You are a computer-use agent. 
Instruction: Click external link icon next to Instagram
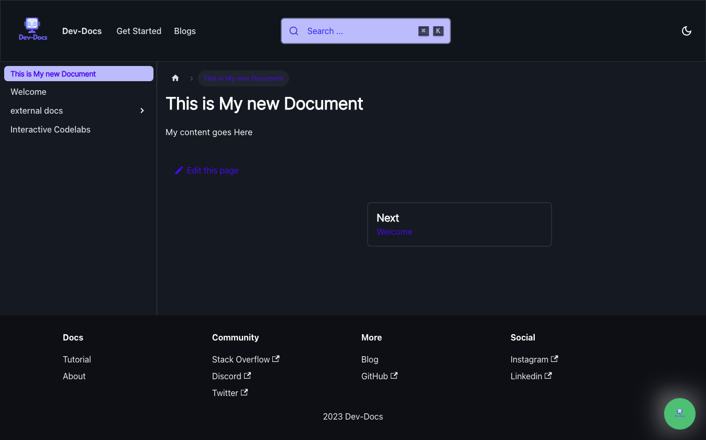[555, 359]
